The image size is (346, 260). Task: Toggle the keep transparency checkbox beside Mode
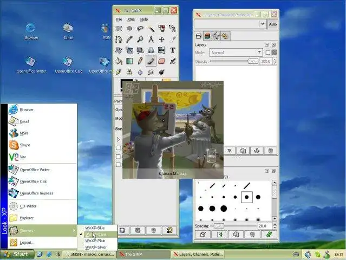pyautogui.click(x=268, y=53)
